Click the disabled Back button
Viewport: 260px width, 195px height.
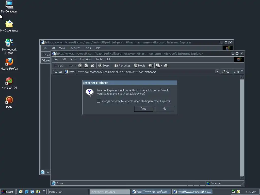[59, 66]
